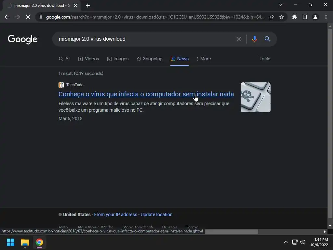Click From your IP address link
The height and width of the screenshot is (250, 333).
[x=115, y=215]
